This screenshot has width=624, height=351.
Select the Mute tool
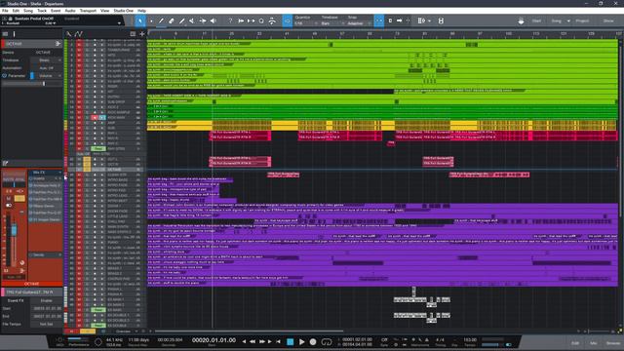click(192, 20)
